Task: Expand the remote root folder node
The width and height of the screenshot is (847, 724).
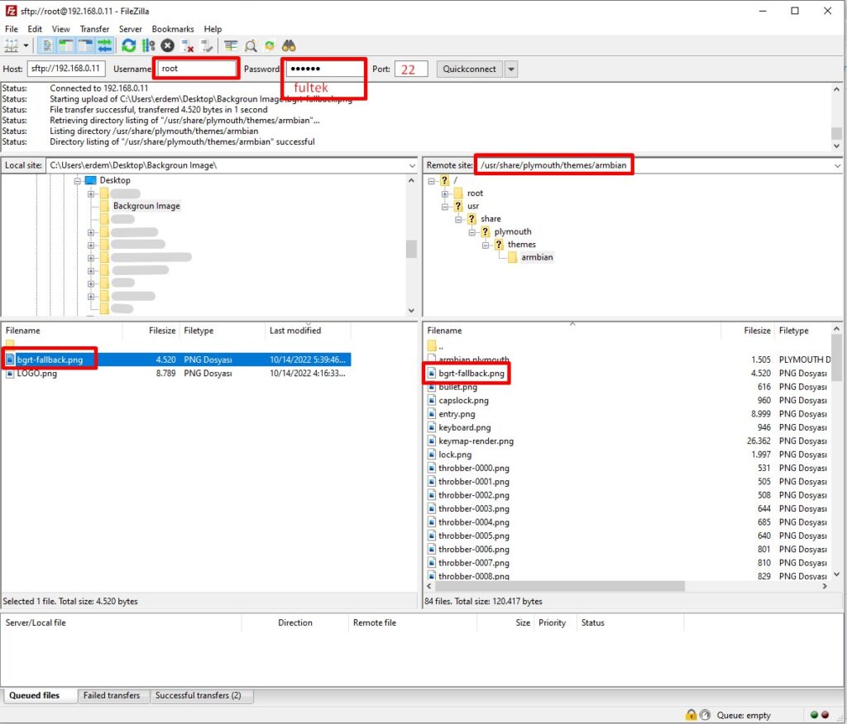Action: [445, 193]
